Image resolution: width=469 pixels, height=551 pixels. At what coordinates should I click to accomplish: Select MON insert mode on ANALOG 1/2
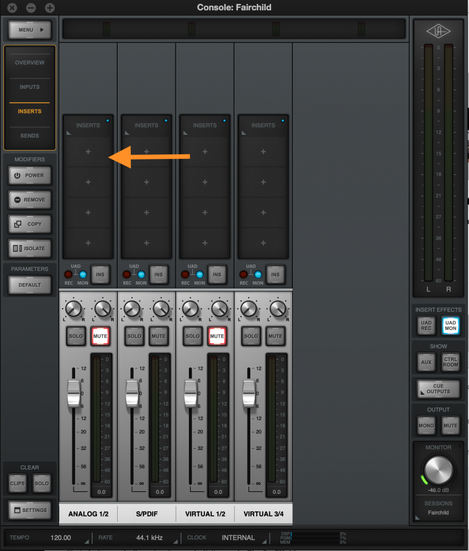point(83,274)
